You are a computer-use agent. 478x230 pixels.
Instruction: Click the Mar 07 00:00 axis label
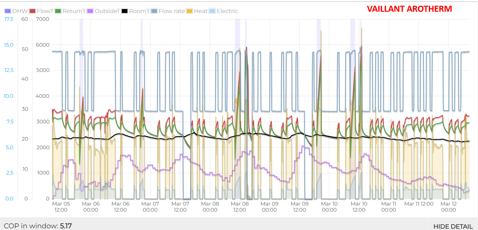(150, 207)
